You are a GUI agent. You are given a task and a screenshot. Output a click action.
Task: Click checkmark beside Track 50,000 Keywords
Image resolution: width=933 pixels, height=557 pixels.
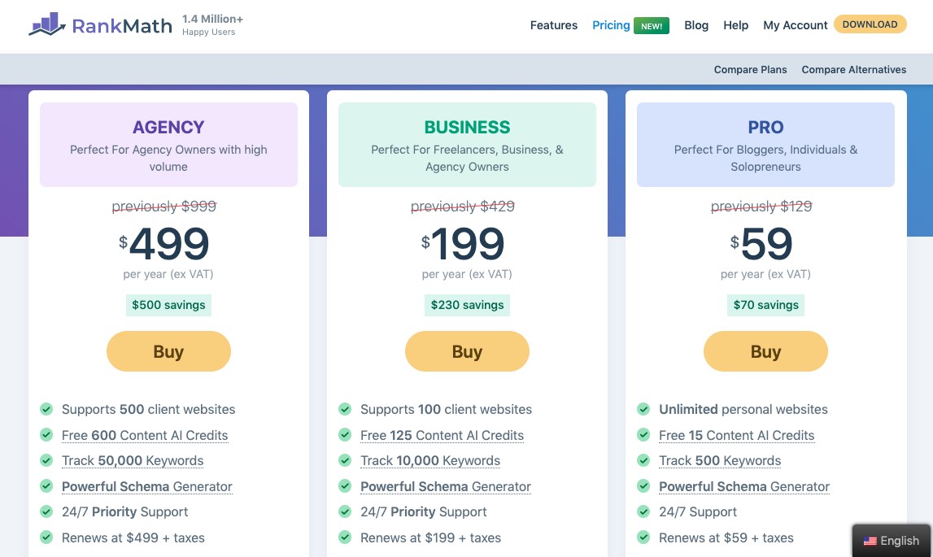[x=46, y=460]
